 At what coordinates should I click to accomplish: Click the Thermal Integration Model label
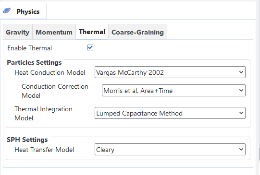43,114
